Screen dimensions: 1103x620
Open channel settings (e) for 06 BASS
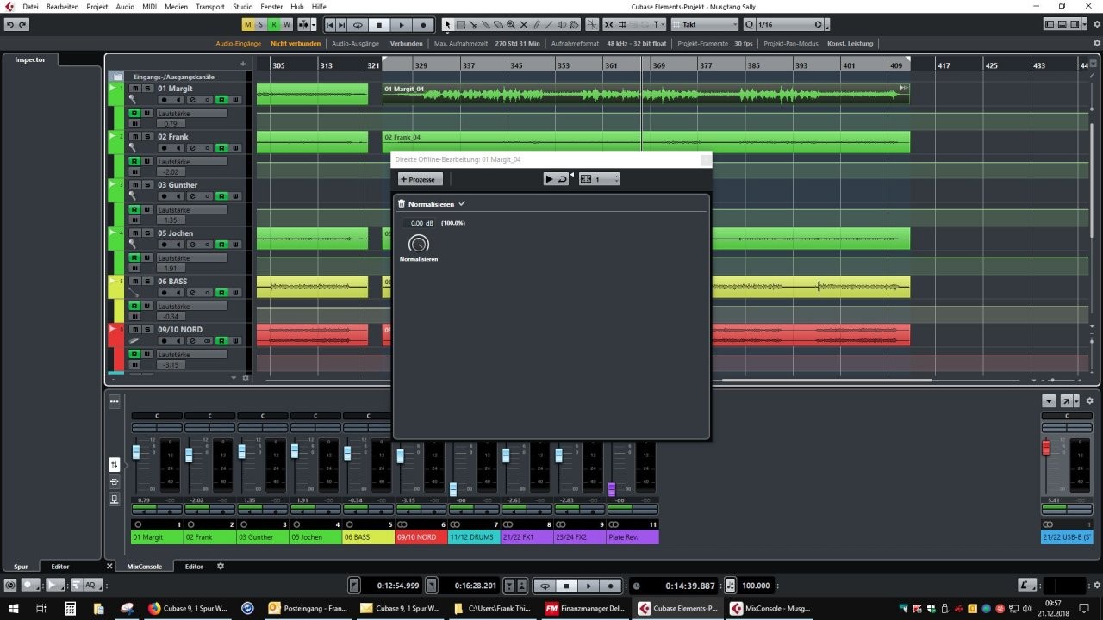193,293
